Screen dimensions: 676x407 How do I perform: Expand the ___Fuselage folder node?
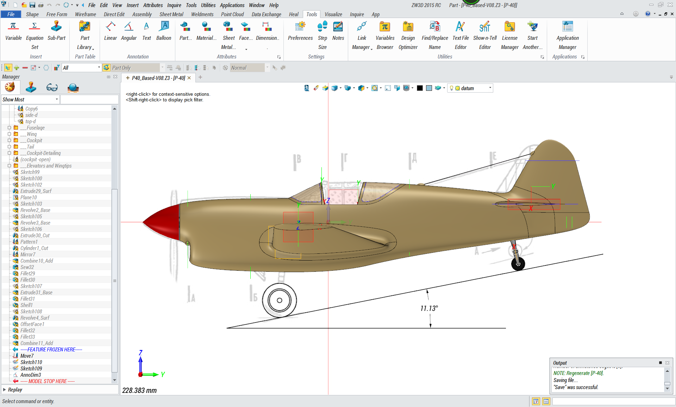(x=10, y=128)
